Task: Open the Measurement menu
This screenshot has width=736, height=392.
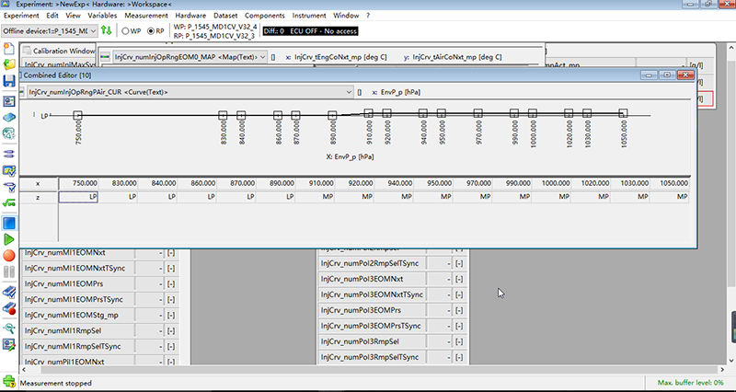Action: tap(146, 16)
